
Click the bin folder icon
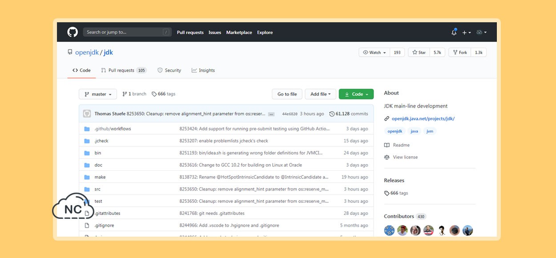[87, 153]
